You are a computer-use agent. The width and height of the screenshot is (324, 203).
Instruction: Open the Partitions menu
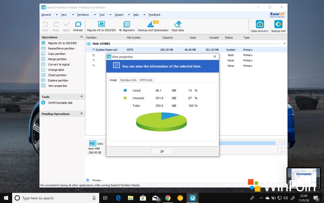83,15
